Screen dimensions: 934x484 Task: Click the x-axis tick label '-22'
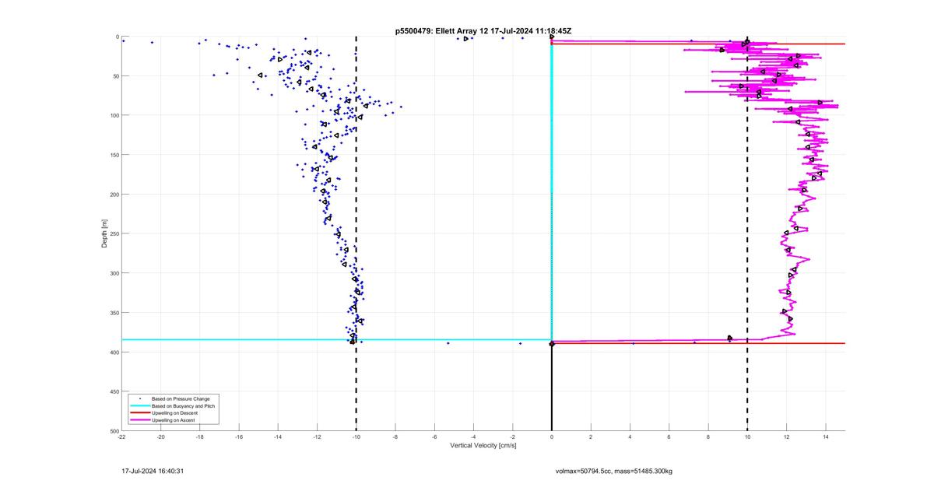(x=121, y=437)
